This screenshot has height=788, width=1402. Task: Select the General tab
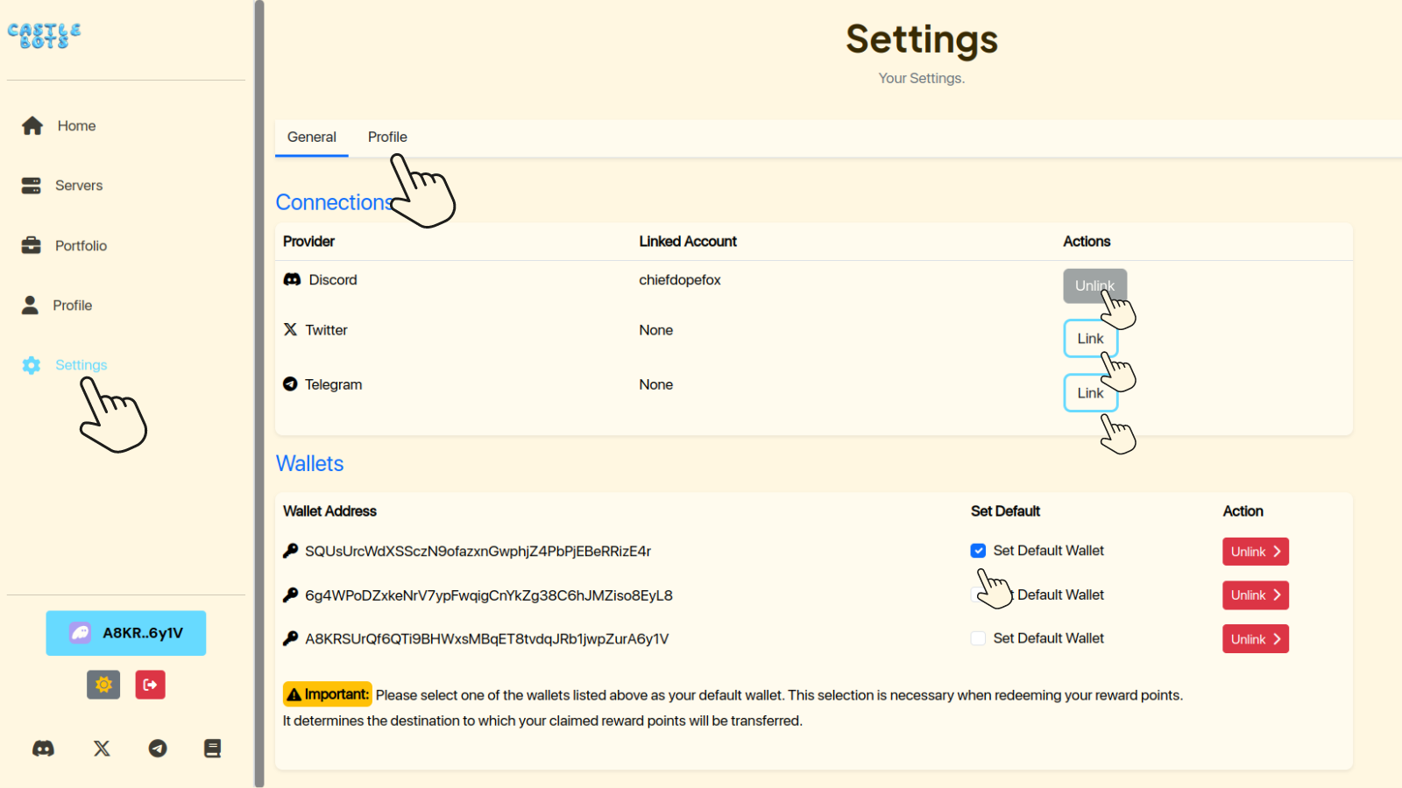click(311, 137)
